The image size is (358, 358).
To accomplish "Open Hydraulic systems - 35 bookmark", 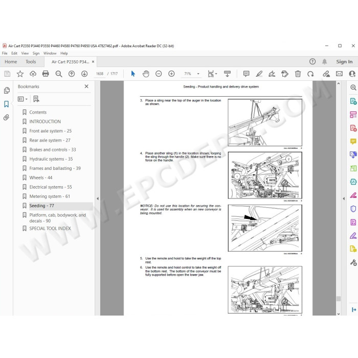I will tap(51, 159).
